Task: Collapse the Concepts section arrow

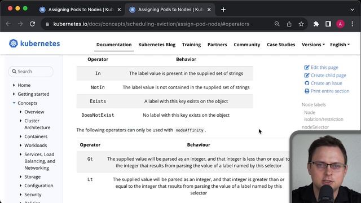Action: (x=14, y=103)
